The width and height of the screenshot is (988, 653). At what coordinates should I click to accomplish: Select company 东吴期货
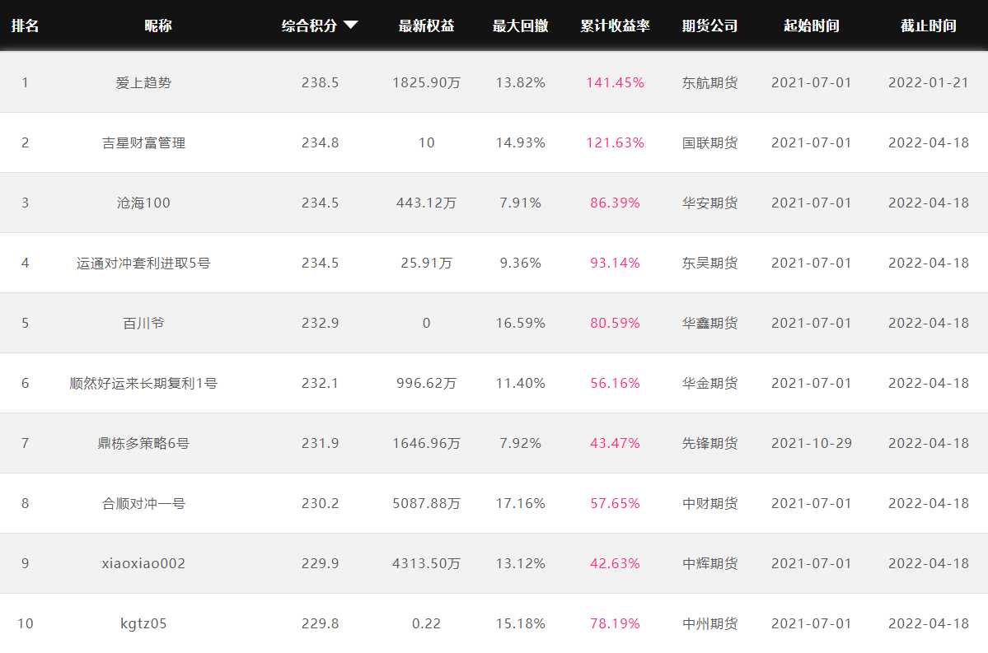click(710, 264)
